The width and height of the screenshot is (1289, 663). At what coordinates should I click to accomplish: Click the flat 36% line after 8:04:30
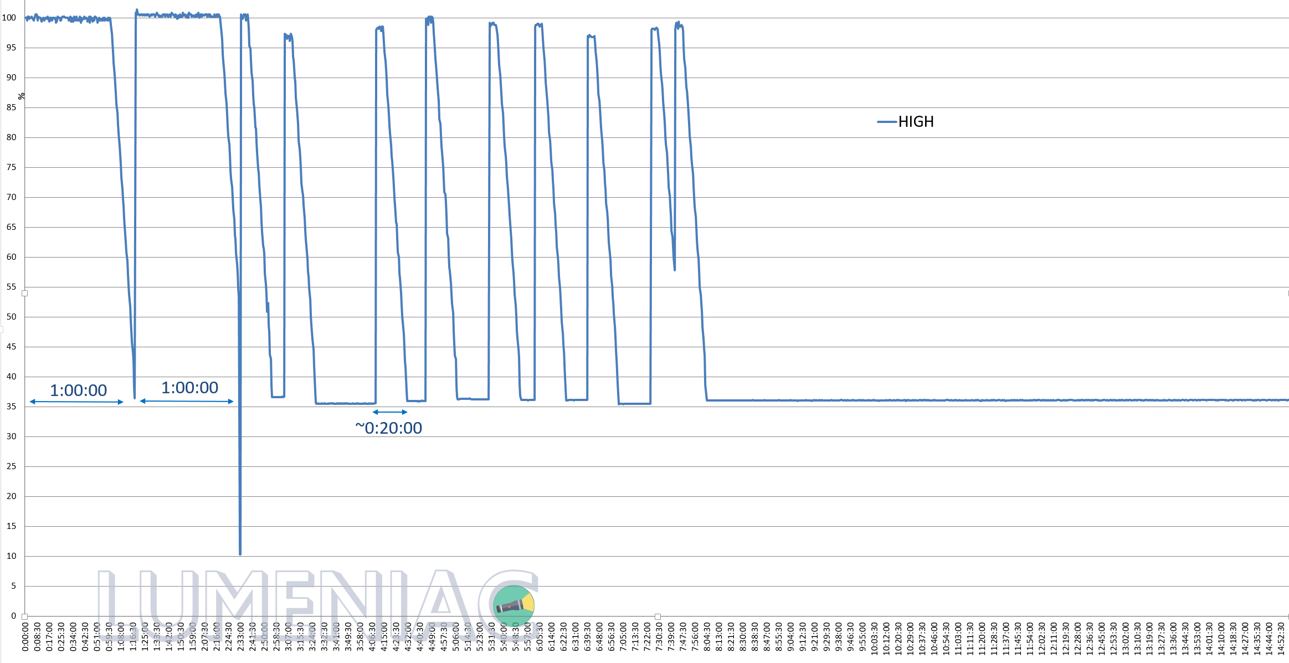click(x=942, y=400)
